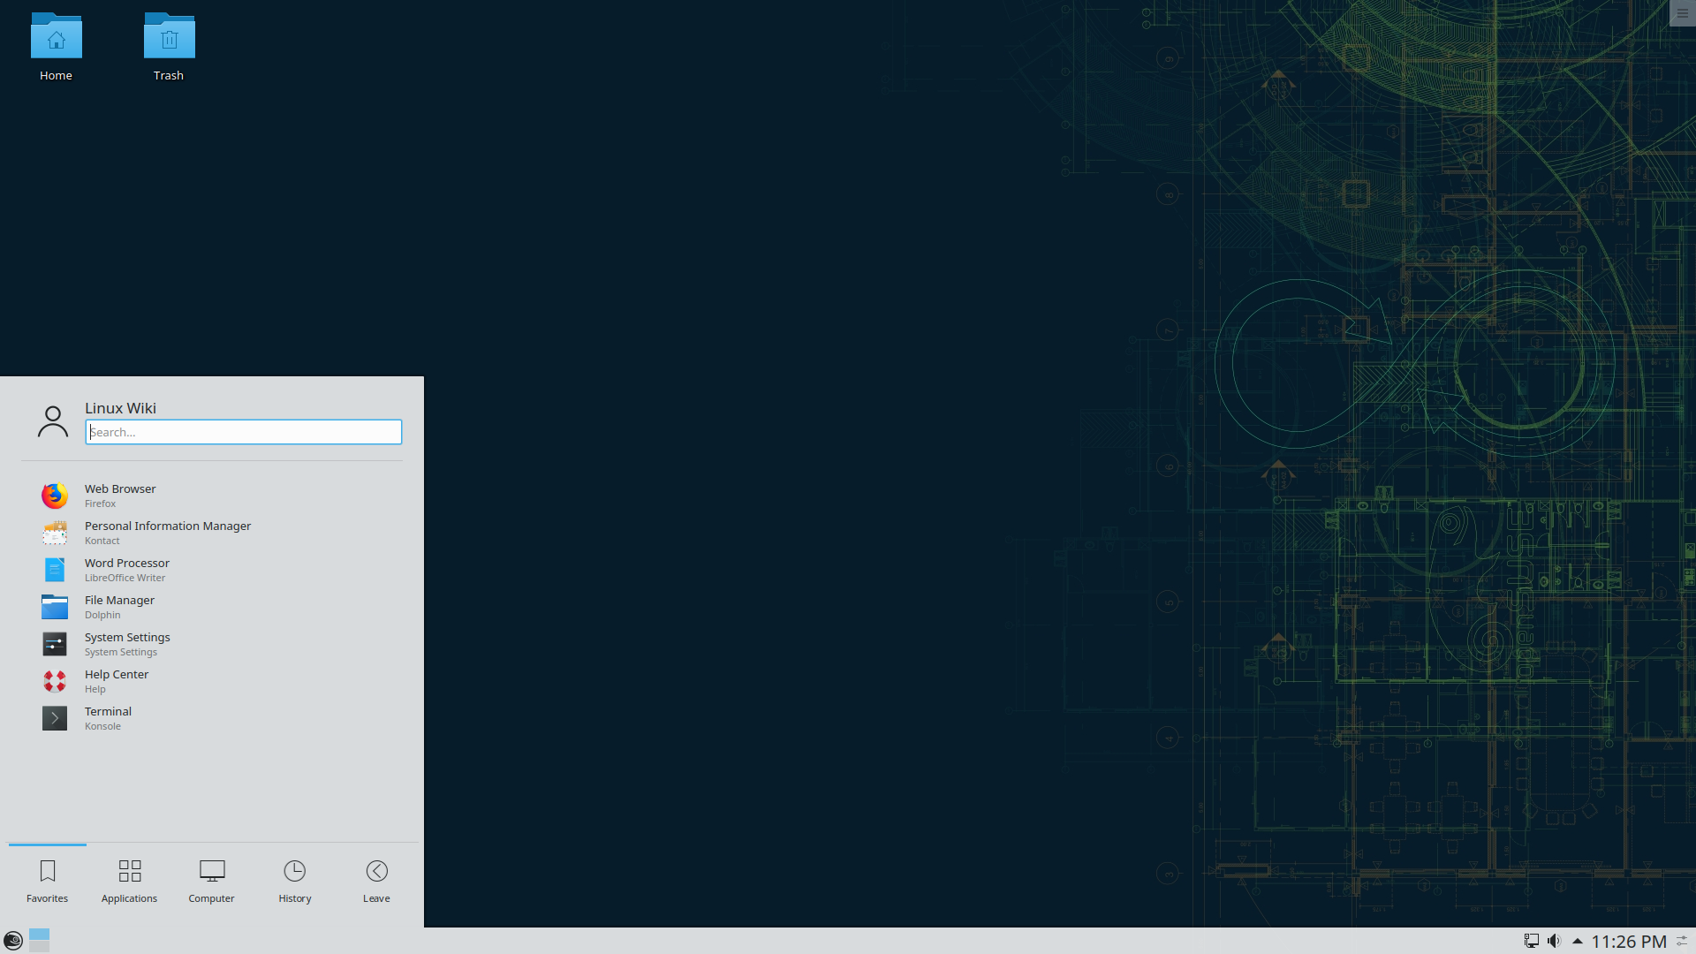Screen dimensions: 1696x954
Task: Select Favorites section in launcher
Action: [x=47, y=880]
